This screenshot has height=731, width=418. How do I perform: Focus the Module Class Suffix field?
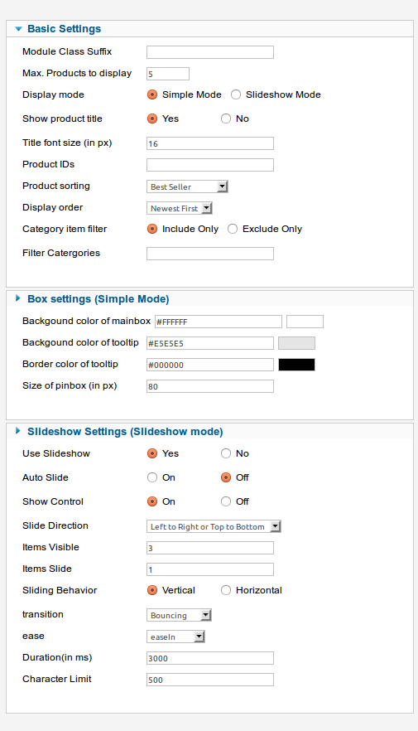click(210, 52)
